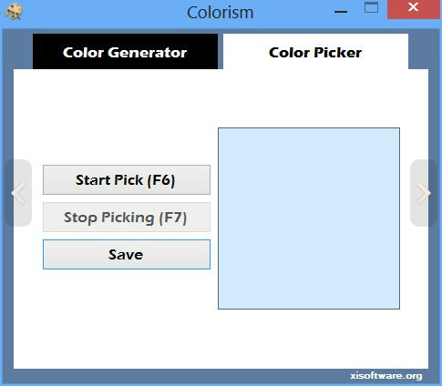Switch to the Color Generator tab
The height and width of the screenshot is (386, 442).
pos(125,52)
